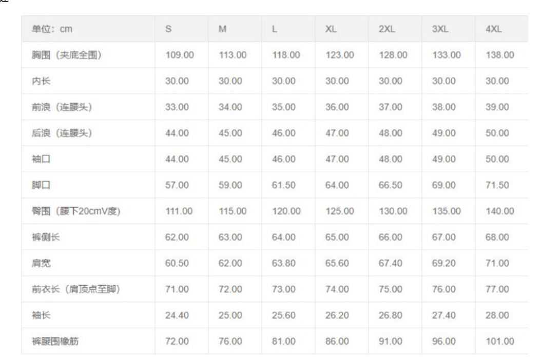The height and width of the screenshot is (358, 540).
Task: Click the 裤侧长 row label
Action: tap(46, 237)
